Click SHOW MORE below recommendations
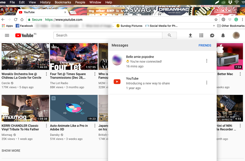This screenshot has height=161, width=245. pos(11,151)
